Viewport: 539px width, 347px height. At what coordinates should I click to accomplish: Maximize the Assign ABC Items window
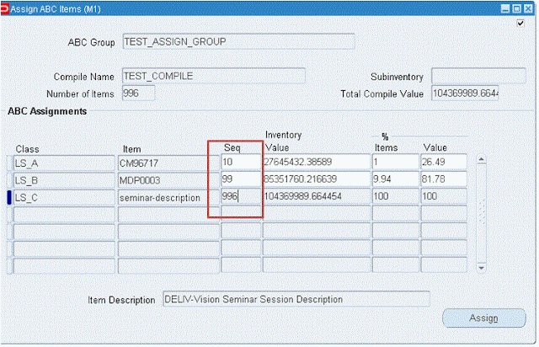(x=516, y=8)
